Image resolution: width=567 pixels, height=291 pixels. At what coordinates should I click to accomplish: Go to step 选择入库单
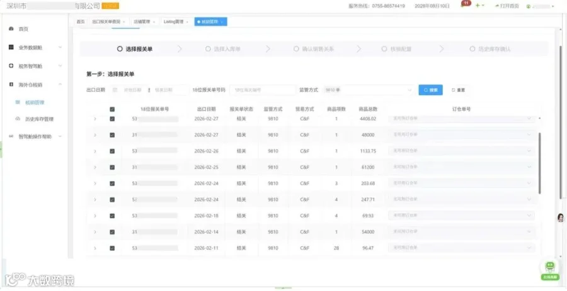[x=223, y=49]
